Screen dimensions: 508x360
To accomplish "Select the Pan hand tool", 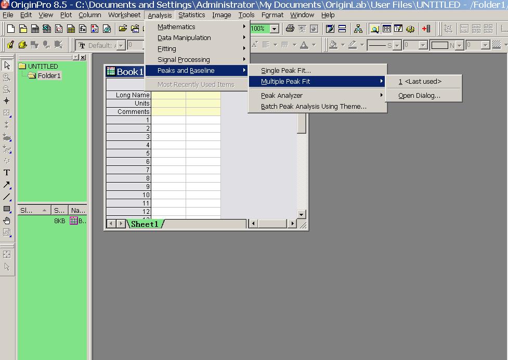I will coord(7,221).
